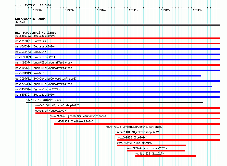Select the red bar of nsv6363749
Image resolution: width=227 pixels, height=166 pixels.
tap(156, 151)
